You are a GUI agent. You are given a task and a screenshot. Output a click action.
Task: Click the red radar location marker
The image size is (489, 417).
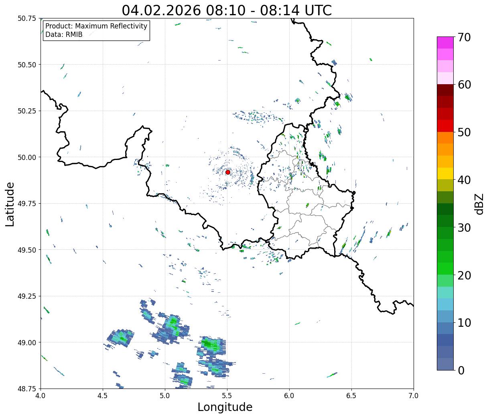tap(228, 172)
